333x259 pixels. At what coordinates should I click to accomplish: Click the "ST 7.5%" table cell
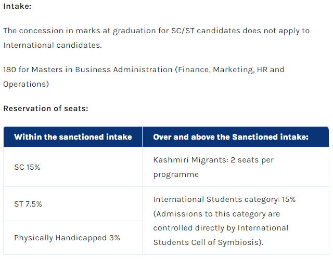click(x=28, y=204)
